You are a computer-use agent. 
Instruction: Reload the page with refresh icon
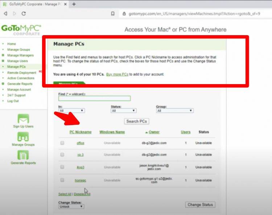click(x=24, y=13)
